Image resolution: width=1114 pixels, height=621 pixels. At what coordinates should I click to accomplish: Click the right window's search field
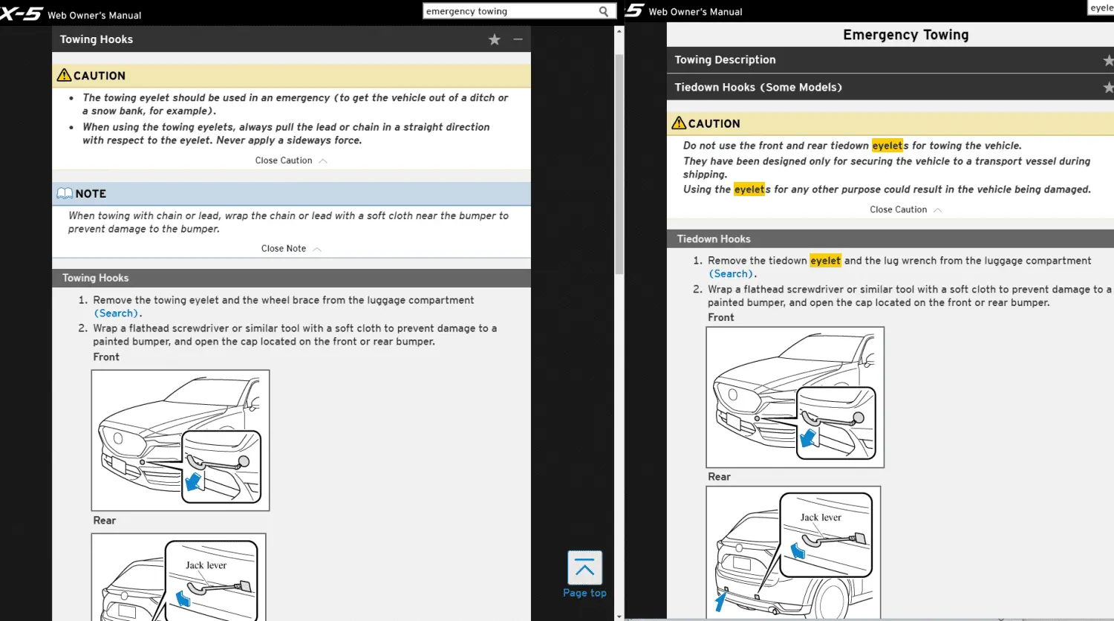(x=1101, y=7)
